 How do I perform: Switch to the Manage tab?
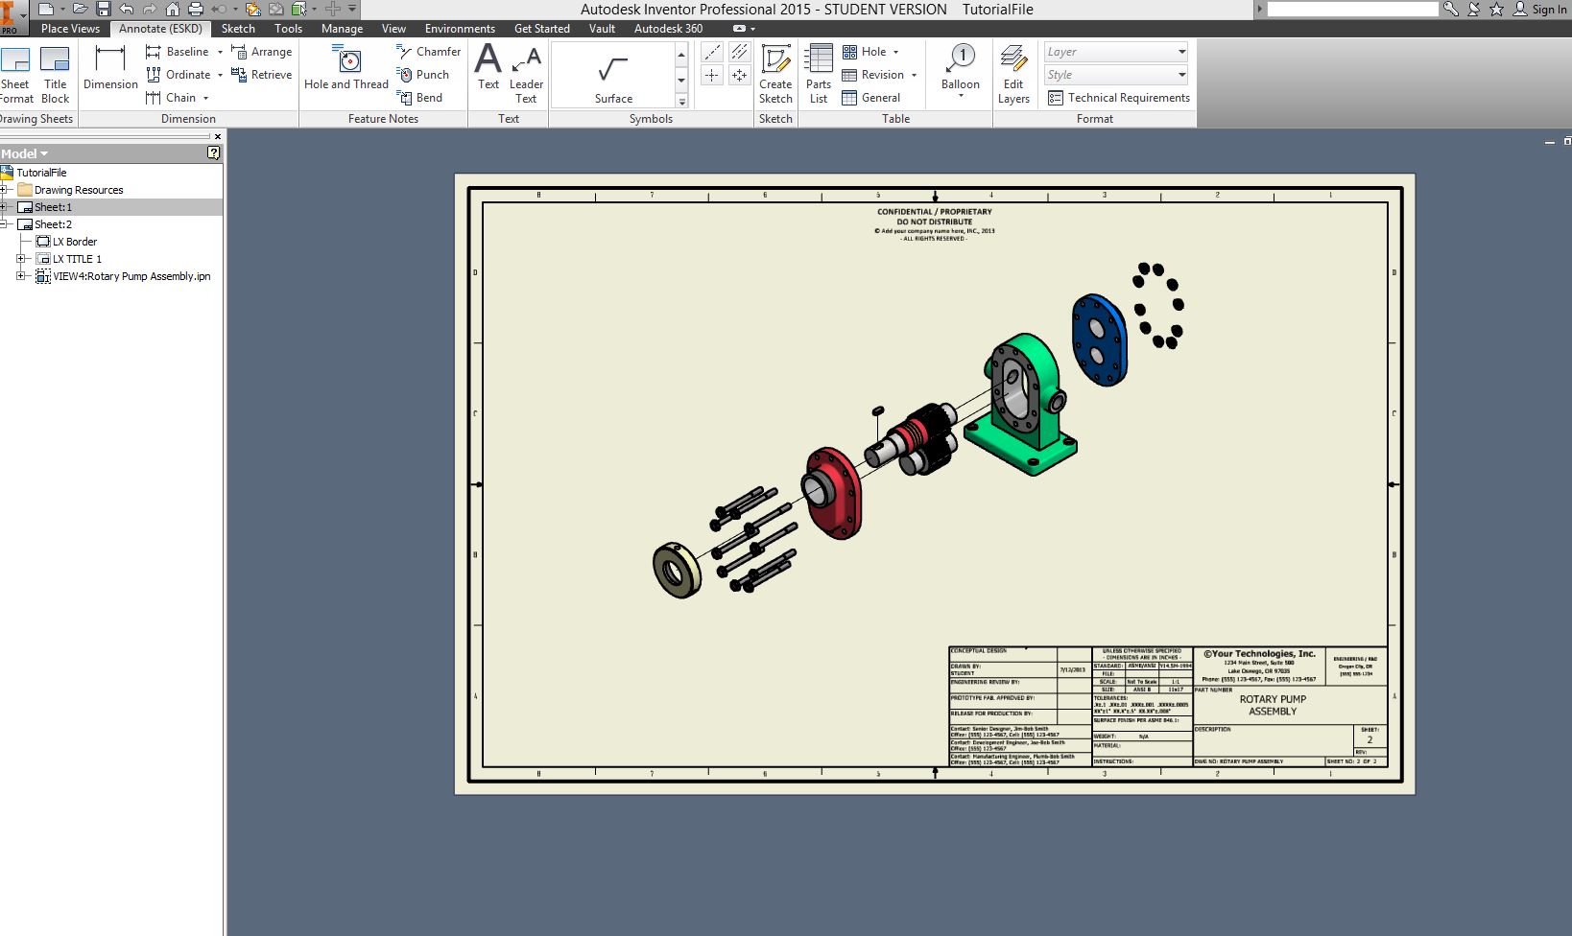point(342,29)
